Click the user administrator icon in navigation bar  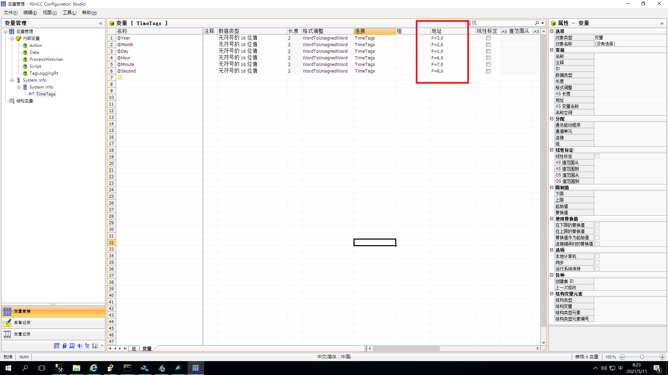click(64, 346)
